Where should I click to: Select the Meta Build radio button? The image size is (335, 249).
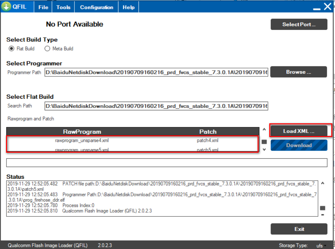pos(47,49)
